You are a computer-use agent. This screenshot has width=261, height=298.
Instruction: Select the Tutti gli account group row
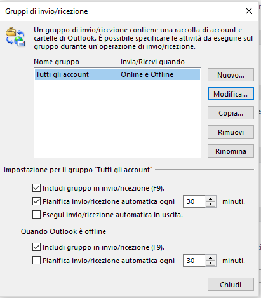click(117, 74)
